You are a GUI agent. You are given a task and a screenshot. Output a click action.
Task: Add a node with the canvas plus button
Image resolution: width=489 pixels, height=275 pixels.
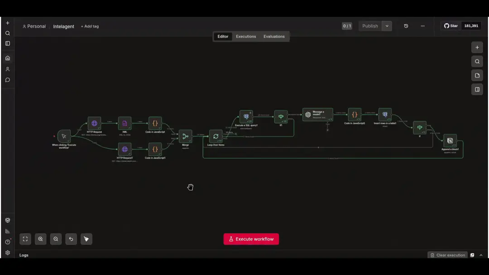[x=477, y=47]
